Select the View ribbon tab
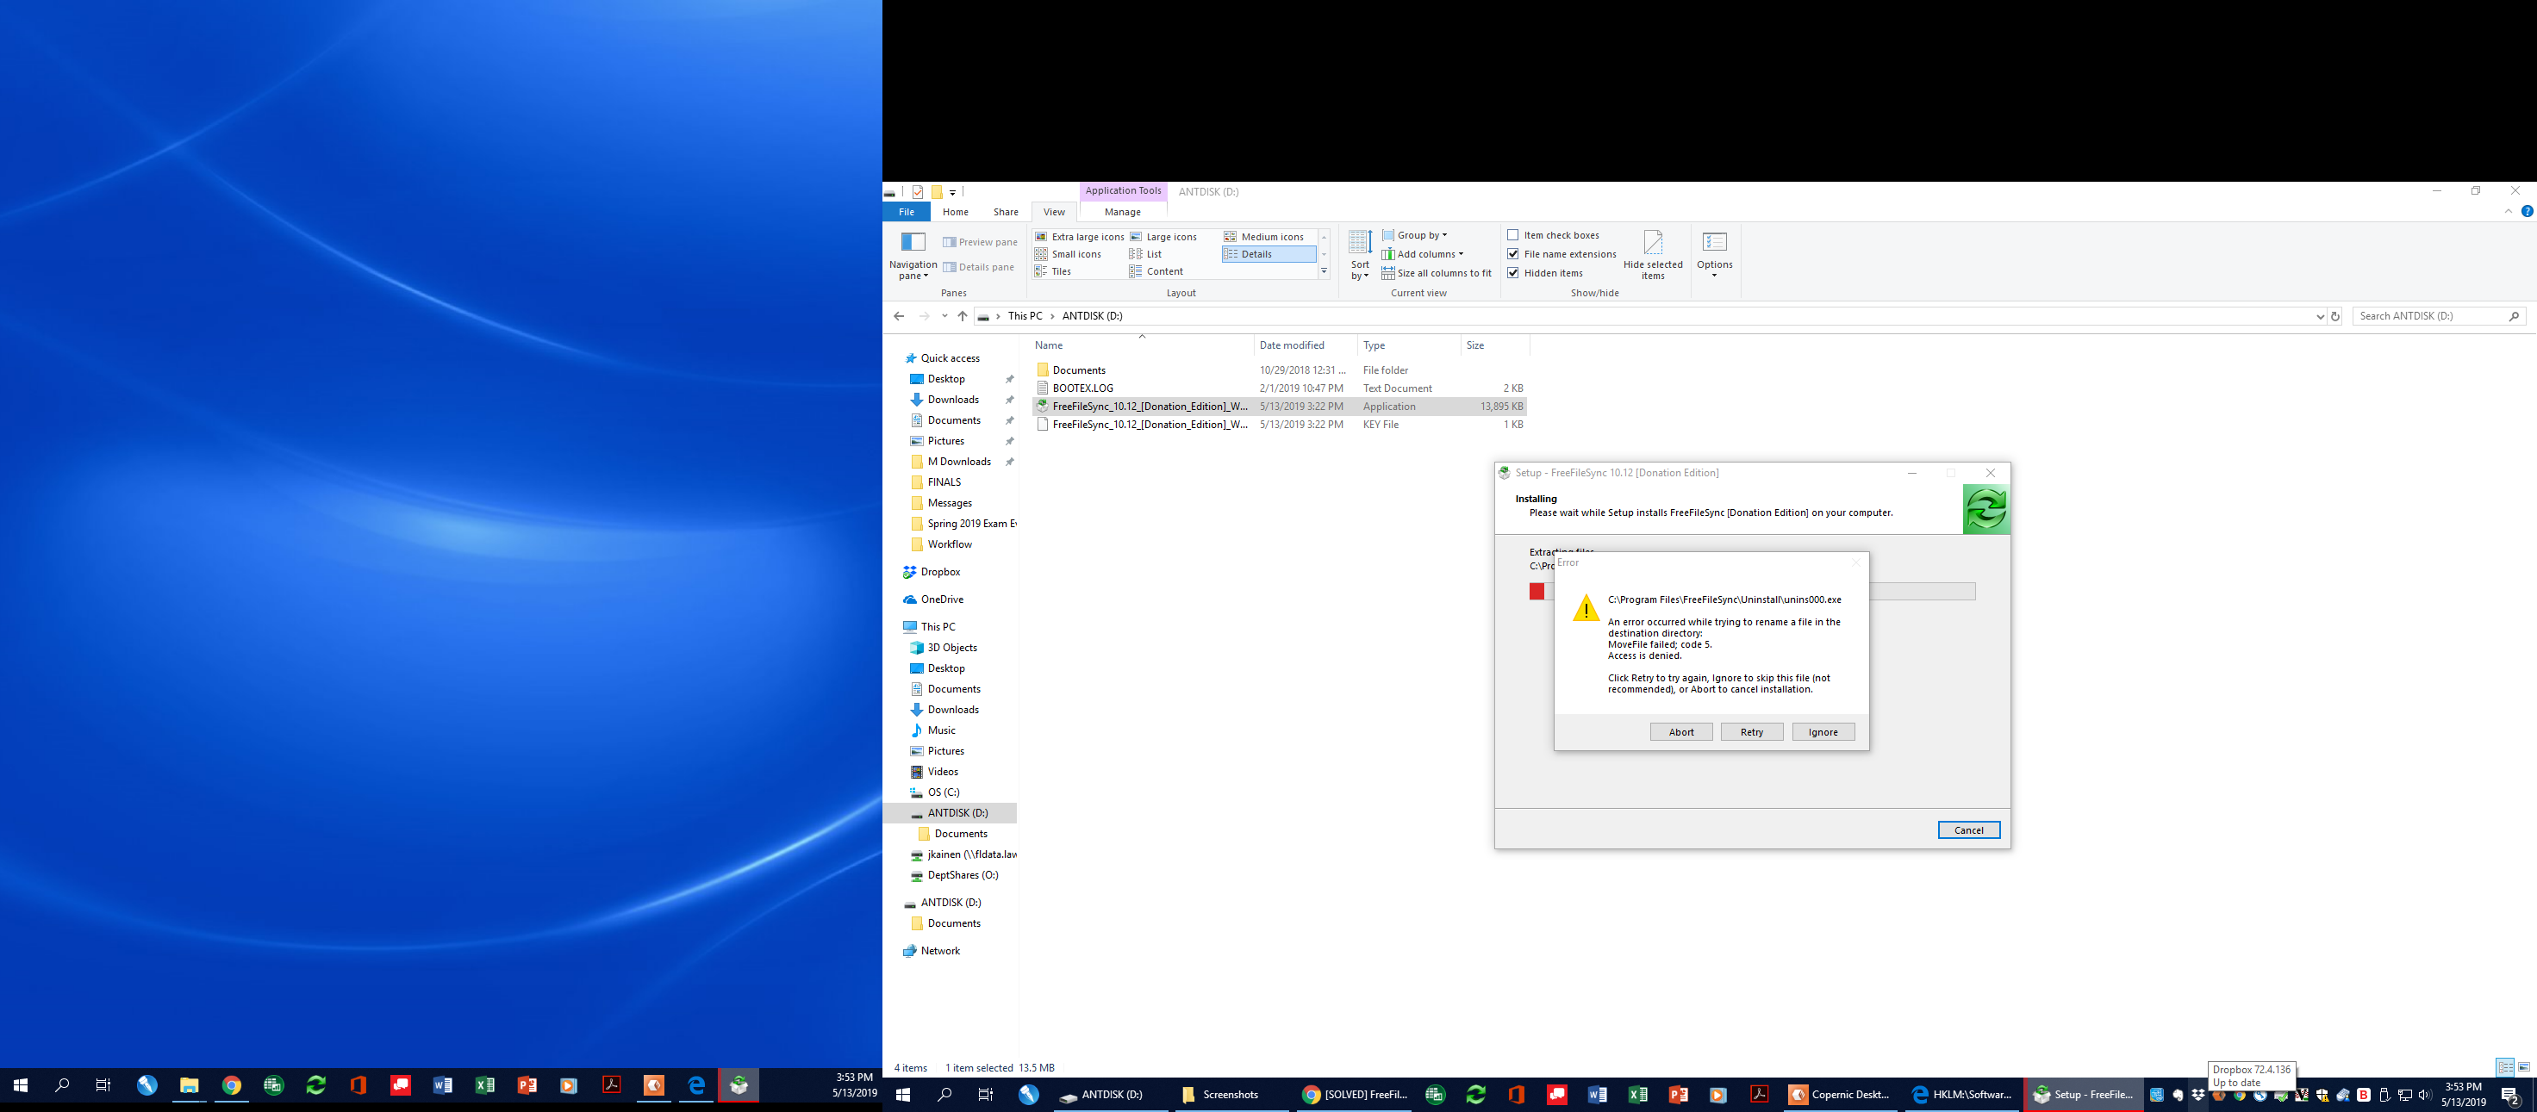 [x=1054, y=212]
